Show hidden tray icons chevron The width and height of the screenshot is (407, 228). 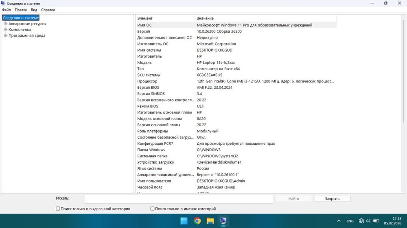(x=339, y=221)
